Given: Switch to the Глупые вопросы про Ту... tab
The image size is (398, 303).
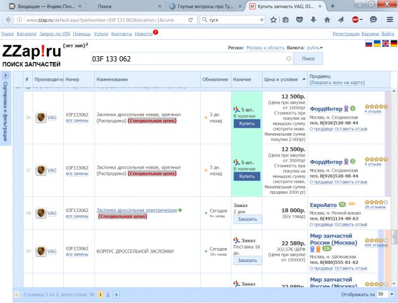Looking at the screenshot, I should pos(205,6).
